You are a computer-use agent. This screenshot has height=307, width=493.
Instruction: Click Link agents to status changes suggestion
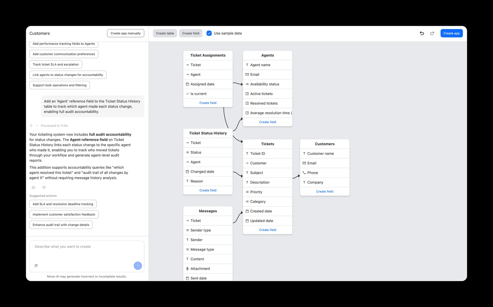coord(68,75)
